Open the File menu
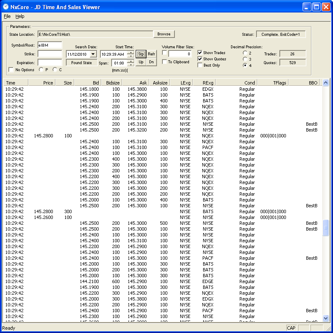333x333 pixels. point(7,16)
